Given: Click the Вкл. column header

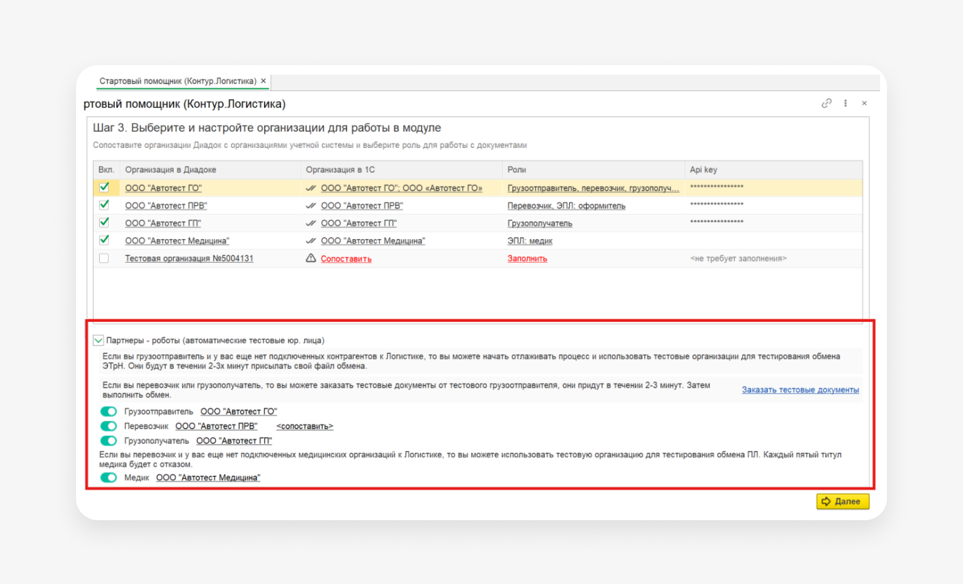Looking at the screenshot, I should 107,170.
